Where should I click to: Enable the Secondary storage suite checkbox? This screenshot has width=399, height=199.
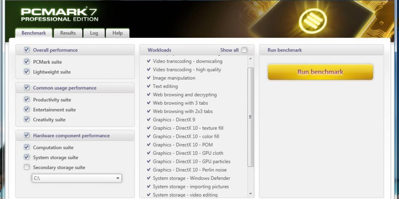coord(27,167)
